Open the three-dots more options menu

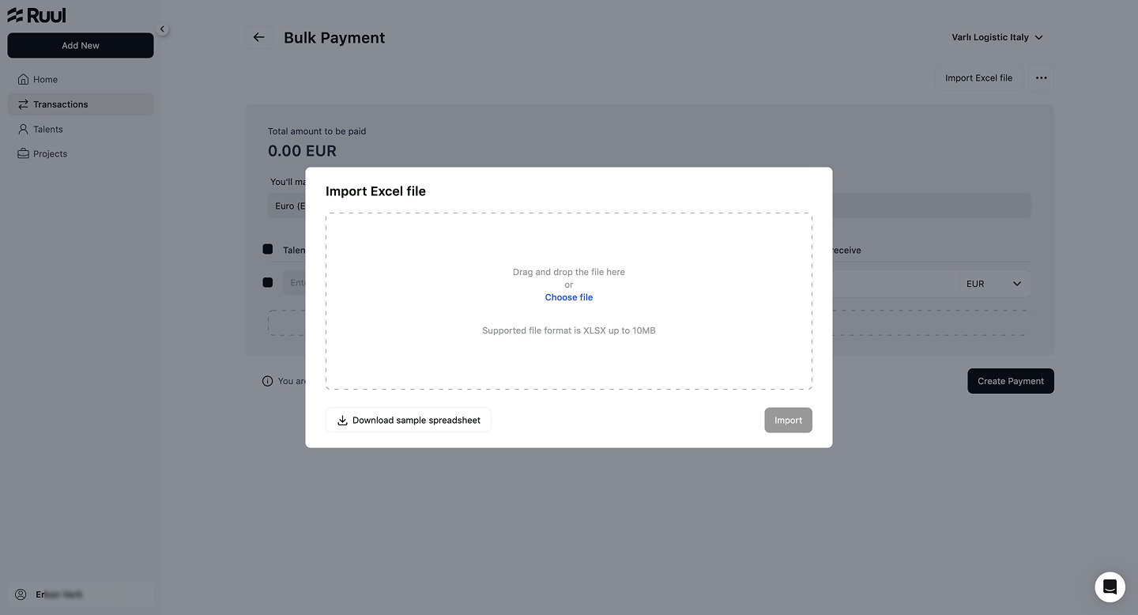(1041, 78)
